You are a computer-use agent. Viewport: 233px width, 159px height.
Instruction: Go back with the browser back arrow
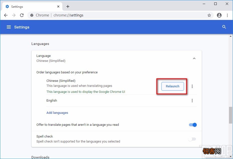6,15
